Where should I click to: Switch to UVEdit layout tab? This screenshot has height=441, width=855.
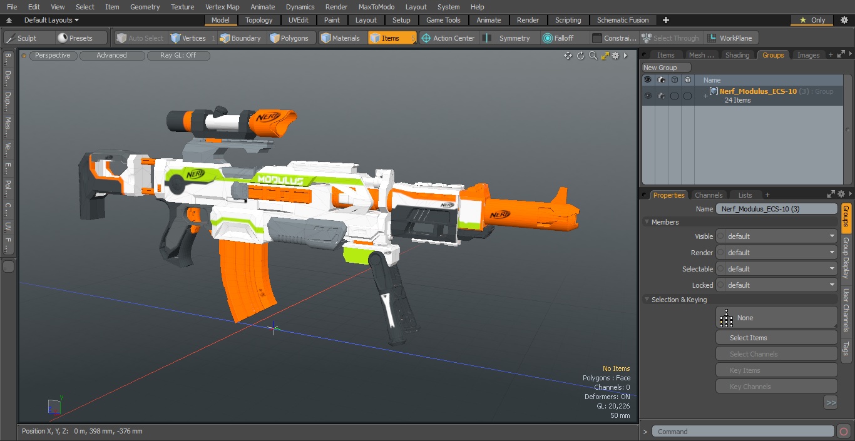[299, 20]
